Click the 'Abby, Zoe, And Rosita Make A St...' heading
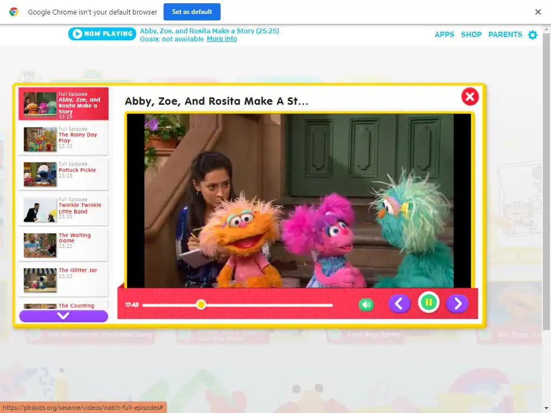 click(x=216, y=101)
